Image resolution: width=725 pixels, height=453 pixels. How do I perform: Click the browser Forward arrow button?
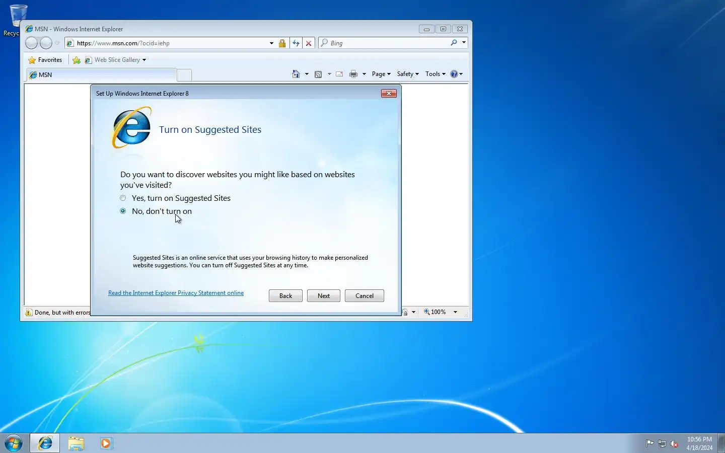click(46, 43)
